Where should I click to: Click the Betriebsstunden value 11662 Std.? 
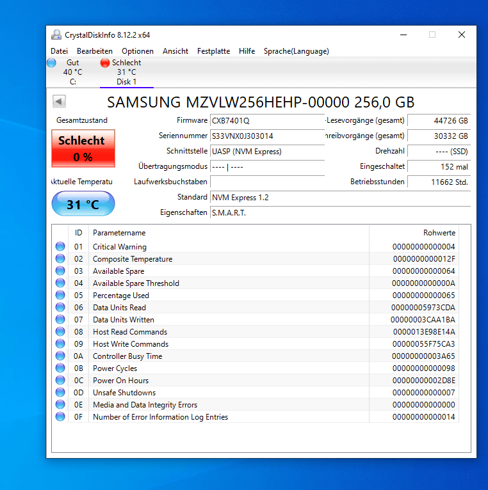click(x=439, y=182)
